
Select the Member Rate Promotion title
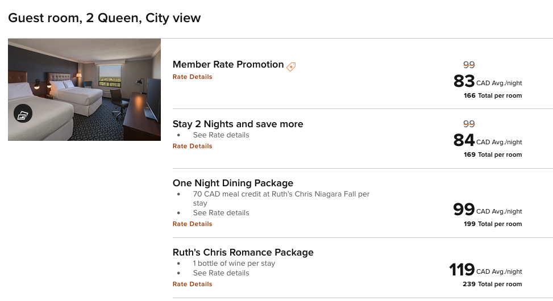click(x=228, y=64)
